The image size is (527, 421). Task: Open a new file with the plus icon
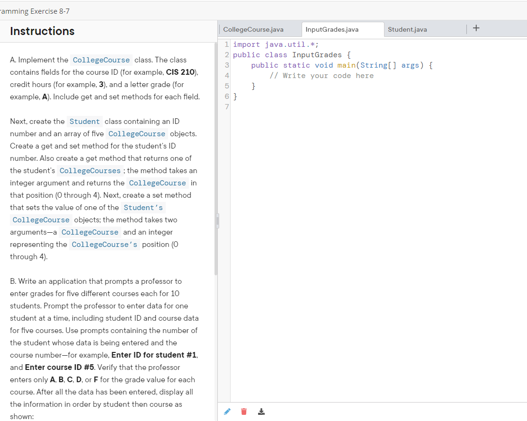click(476, 28)
